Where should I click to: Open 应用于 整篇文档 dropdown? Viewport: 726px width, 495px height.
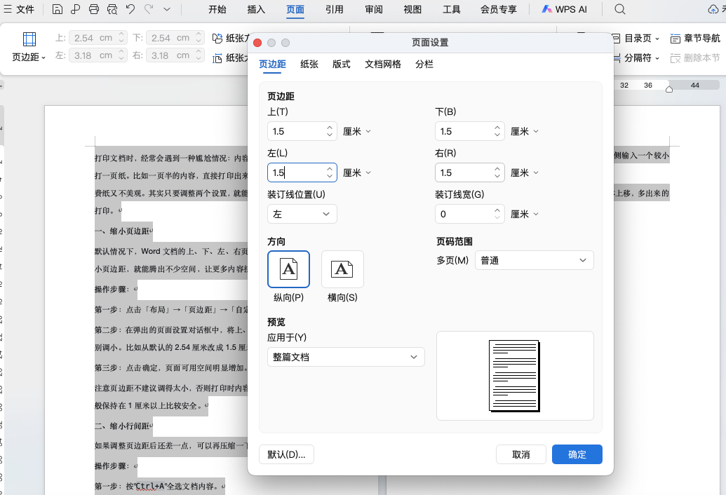click(x=346, y=357)
